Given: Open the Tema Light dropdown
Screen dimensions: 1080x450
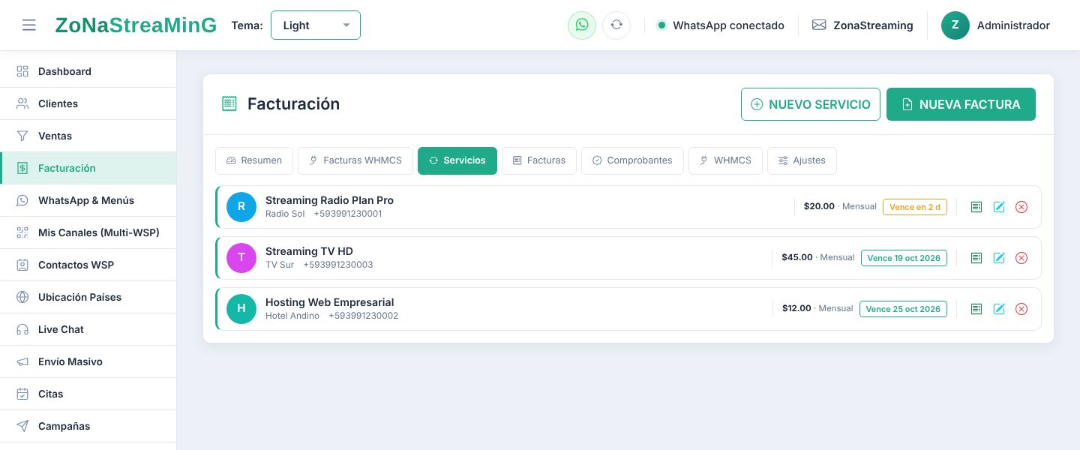Looking at the screenshot, I should [316, 25].
